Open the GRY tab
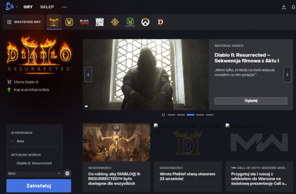This screenshot has width=296, height=194. [x=28, y=7]
